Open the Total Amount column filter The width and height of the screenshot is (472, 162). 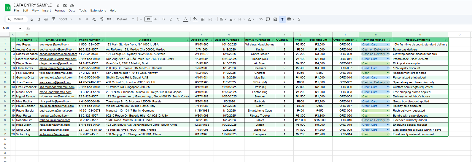pyautogui.click(x=330, y=40)
